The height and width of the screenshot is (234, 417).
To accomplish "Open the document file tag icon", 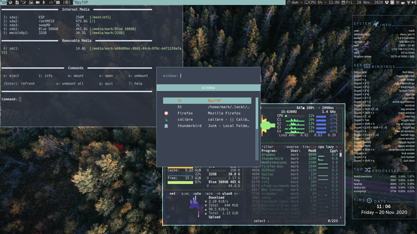I will pyautogui.click(x=18, y=3).
